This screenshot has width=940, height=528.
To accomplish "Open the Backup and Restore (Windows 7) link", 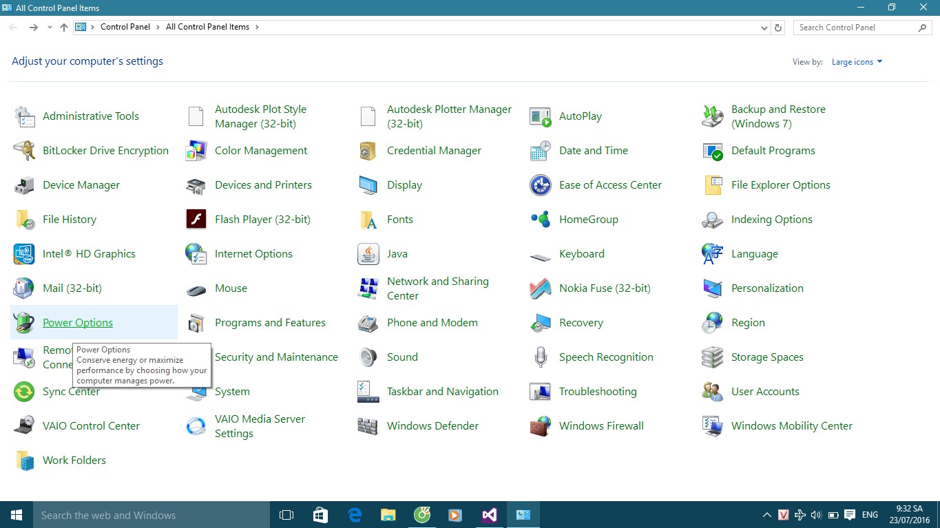I will tap(778, 116).
